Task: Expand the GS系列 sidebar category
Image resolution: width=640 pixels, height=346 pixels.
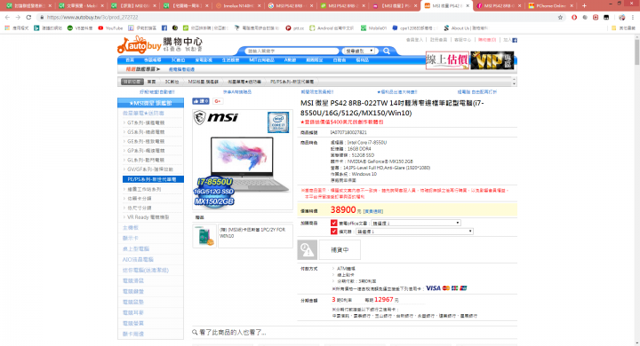Action: [146, 132]
